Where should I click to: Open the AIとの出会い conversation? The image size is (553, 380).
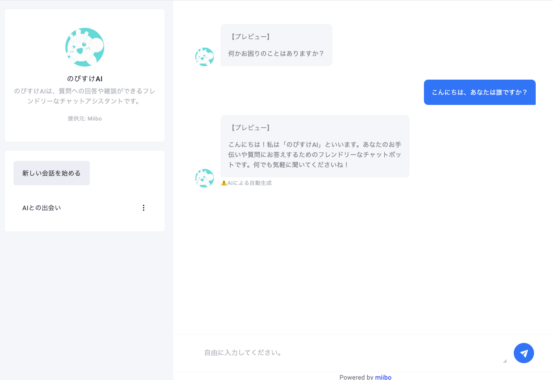[42, 208]
